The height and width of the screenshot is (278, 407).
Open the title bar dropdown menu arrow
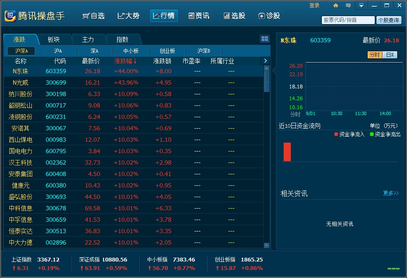point(361,6)
